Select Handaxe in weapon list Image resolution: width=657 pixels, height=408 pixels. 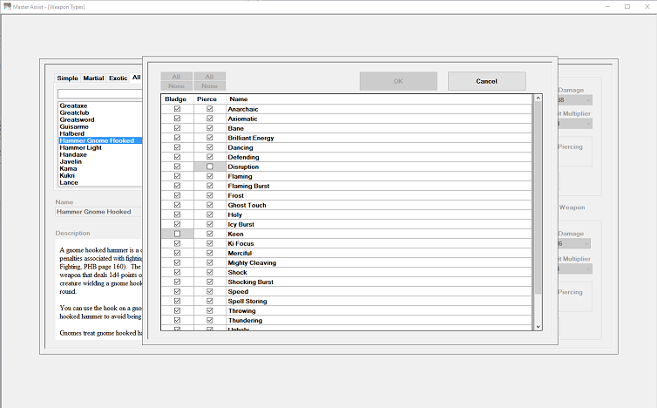(100, 154)
